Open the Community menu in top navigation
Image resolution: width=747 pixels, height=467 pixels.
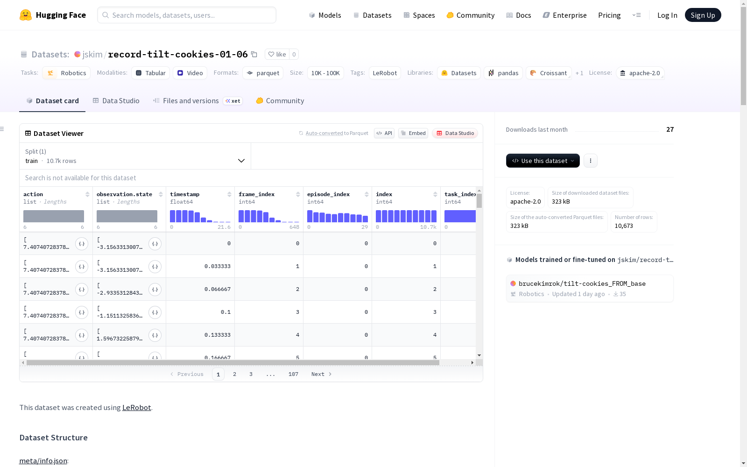point(471,15)
